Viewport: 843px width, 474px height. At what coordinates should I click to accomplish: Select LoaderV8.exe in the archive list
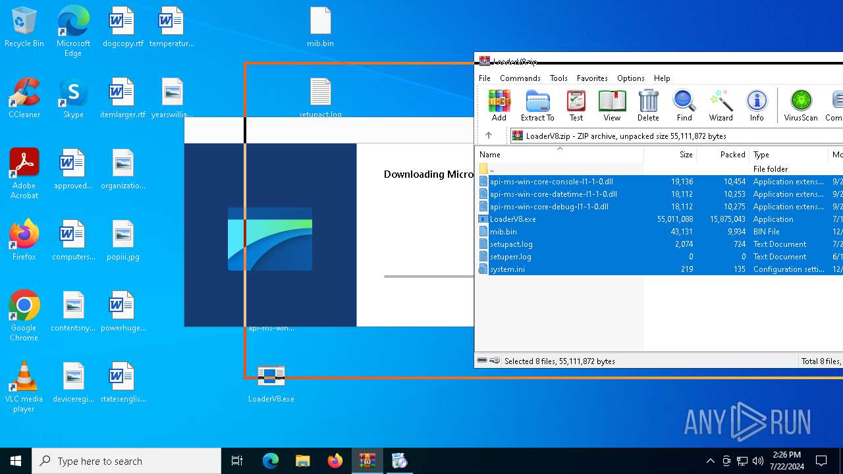pos(659,219)
